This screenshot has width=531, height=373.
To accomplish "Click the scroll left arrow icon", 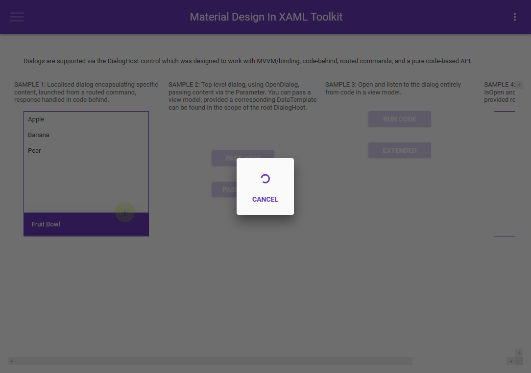I will pyautogui.click(x=12, y=361).
